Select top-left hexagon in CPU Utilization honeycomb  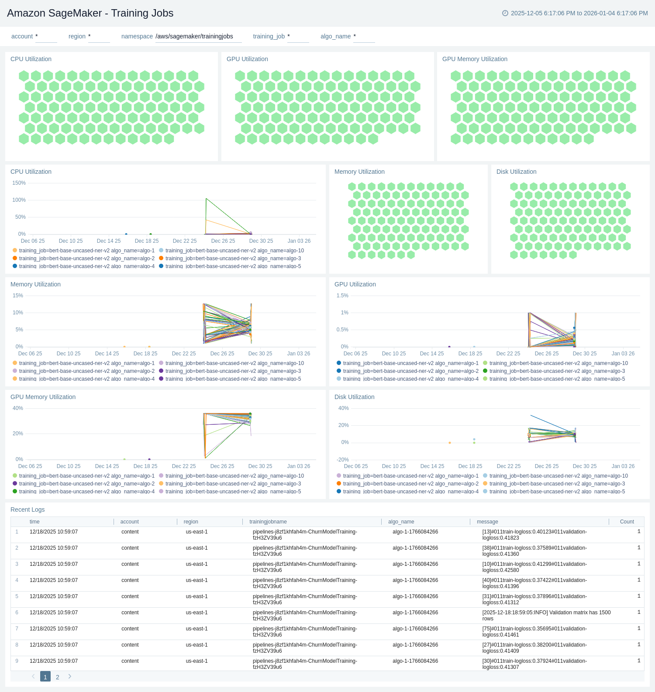pos(24,76)
